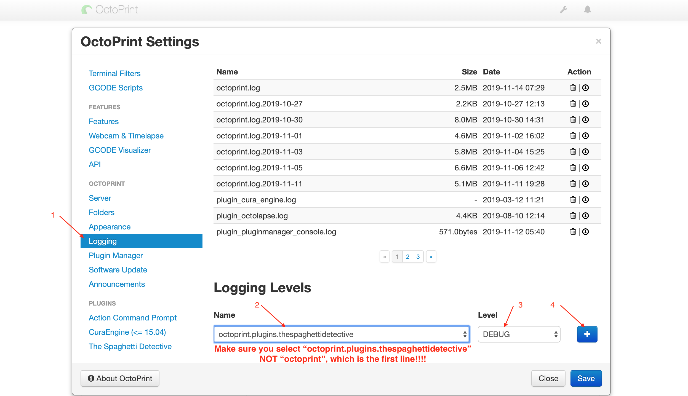Open About OctoPrint
The width and height of the screenshot is (688, 396).
120,378
